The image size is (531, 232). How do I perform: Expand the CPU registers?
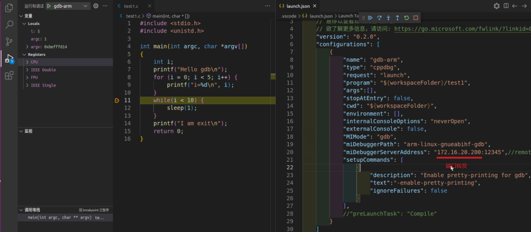[27, 62]
